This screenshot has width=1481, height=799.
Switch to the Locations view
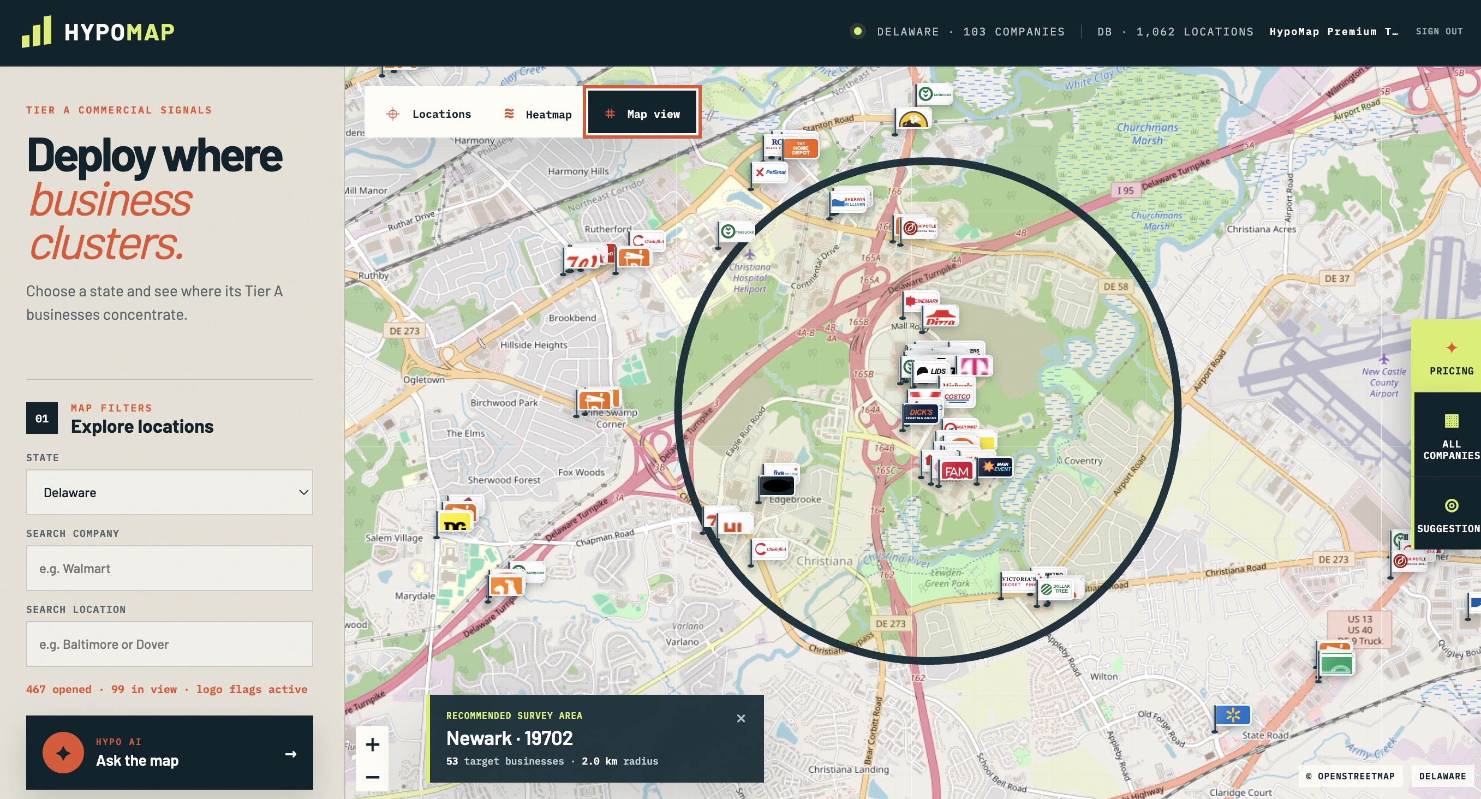coord(428,114)
